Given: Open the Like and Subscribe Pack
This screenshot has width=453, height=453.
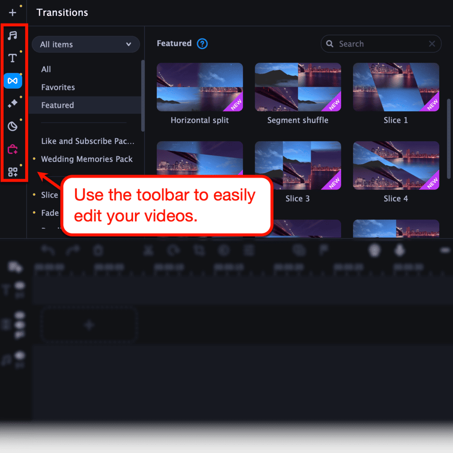Looking at the screenshot, I should pos(88,141).
